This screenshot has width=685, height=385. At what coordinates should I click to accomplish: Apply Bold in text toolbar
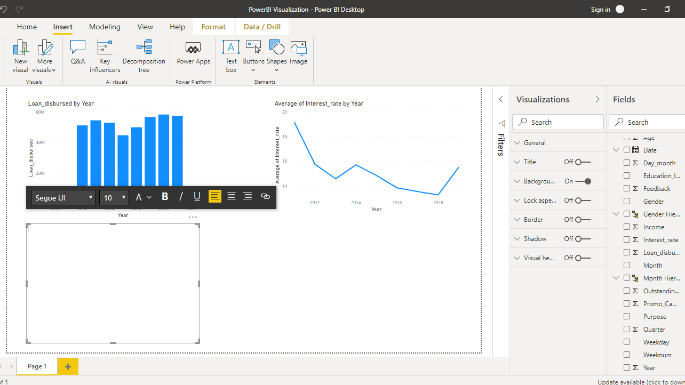(x=165, y=197)
